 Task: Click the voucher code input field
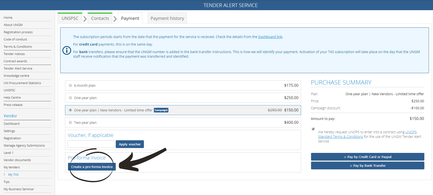(x=91, y=144)
